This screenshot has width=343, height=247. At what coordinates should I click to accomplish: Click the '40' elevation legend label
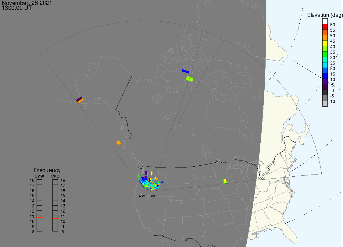[333, 47]
